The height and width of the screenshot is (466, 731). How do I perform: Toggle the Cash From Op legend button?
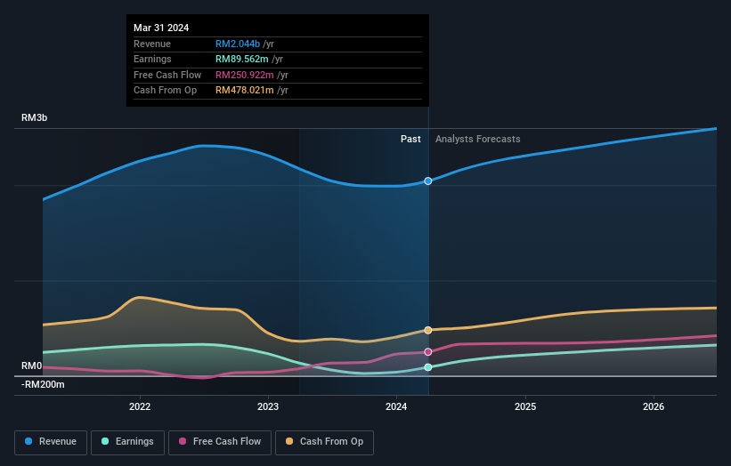coord(324,442)
